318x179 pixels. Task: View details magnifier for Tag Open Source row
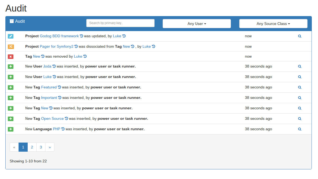pyautogui.click(x=300, y=119)
